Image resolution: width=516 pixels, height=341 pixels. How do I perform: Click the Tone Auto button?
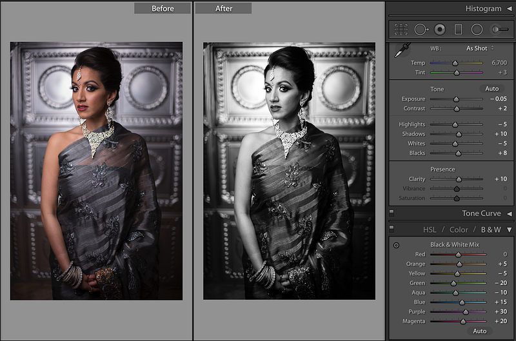pos(492,88)
